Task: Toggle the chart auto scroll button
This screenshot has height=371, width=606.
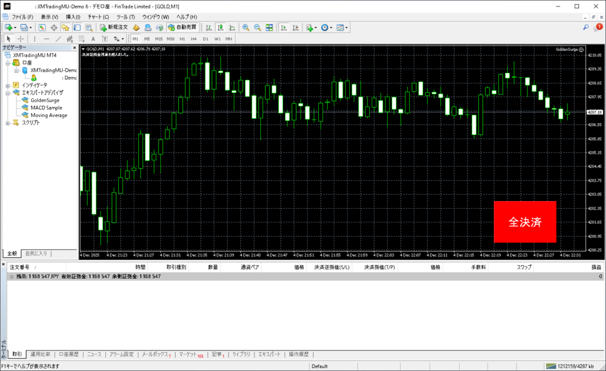Action: coord(284,27)
